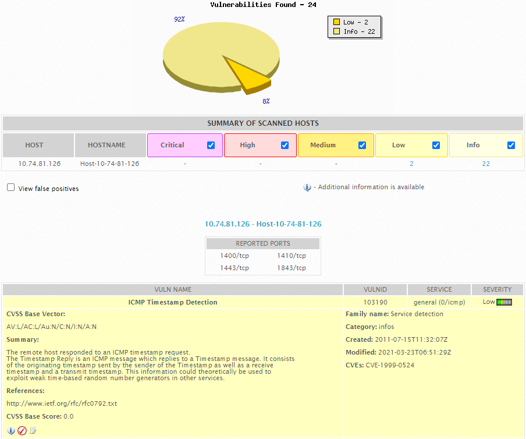Click the additional information legend icon
526x439 pixels.
(307, 187)
